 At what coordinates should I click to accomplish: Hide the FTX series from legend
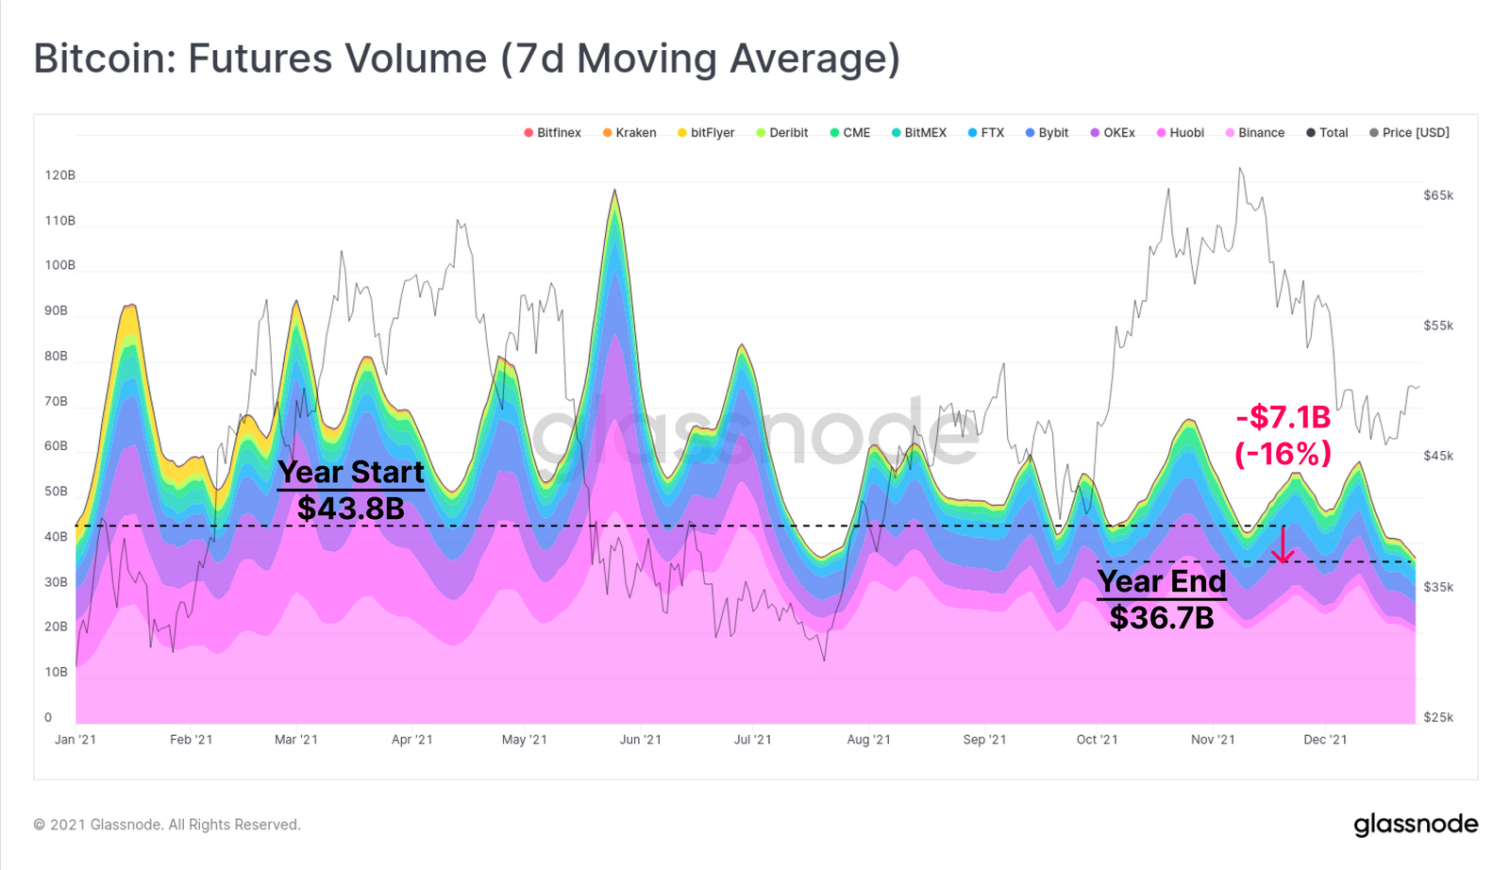coord(985,133)
